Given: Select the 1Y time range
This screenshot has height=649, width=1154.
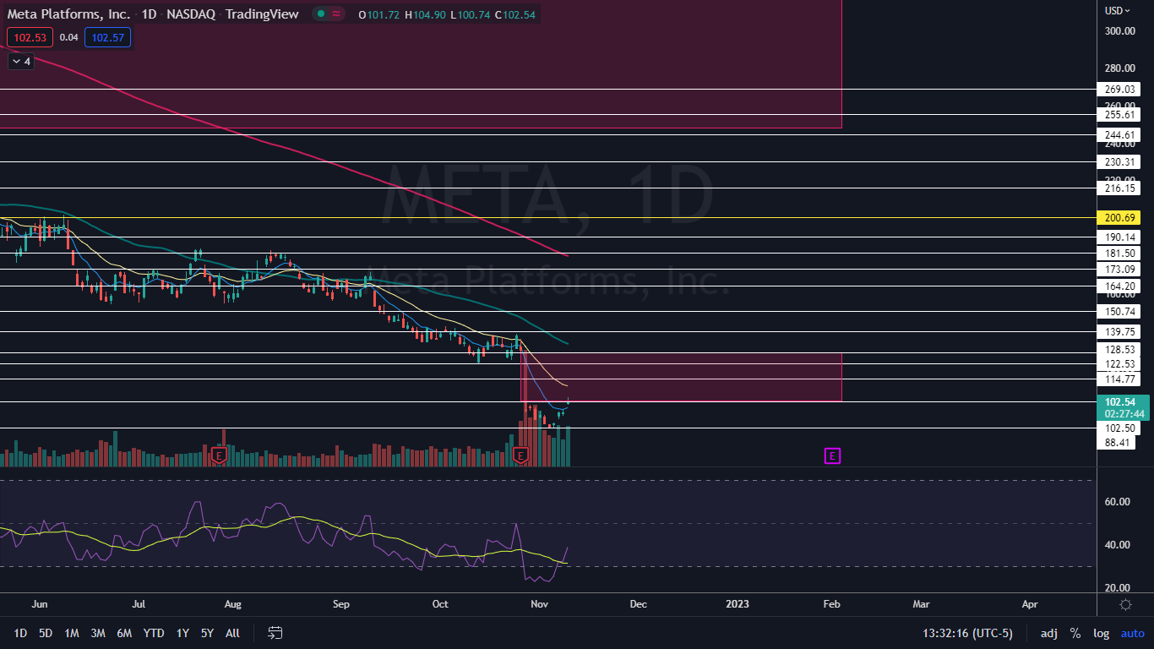Looking at the screenshot, I should (x=182, y=633).
